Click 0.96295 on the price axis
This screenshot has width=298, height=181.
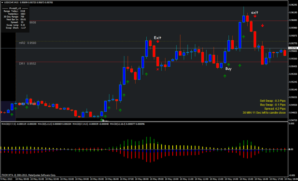click(293, 5)
